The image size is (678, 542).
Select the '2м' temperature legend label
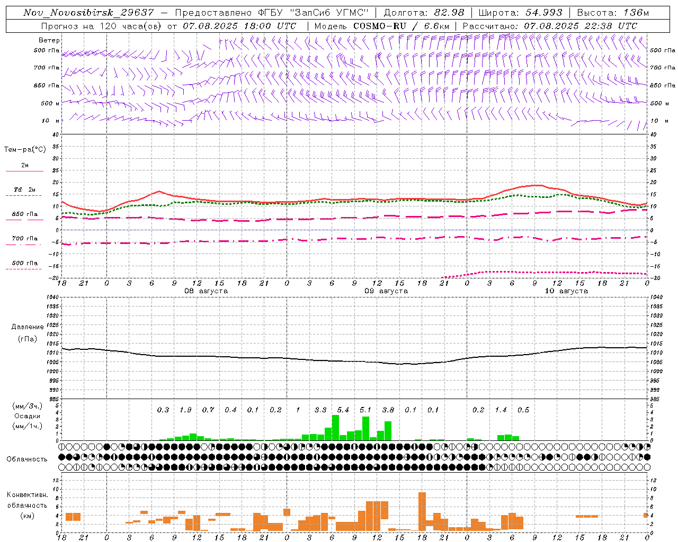click(24, 165)
